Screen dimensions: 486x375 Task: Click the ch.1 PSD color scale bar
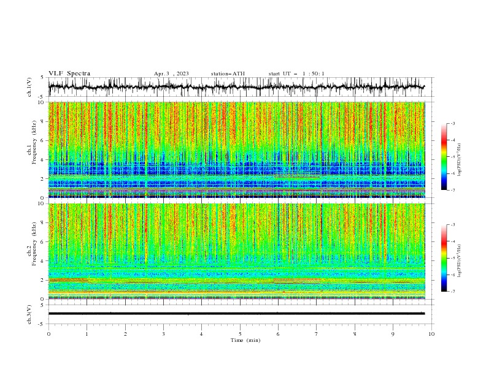click(444, 157)
